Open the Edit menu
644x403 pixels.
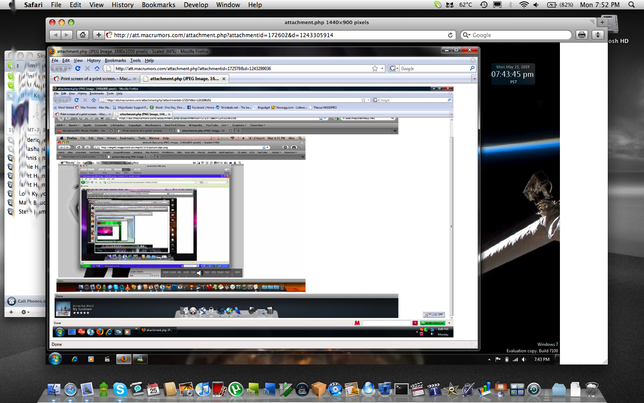[x=76, y=5]
